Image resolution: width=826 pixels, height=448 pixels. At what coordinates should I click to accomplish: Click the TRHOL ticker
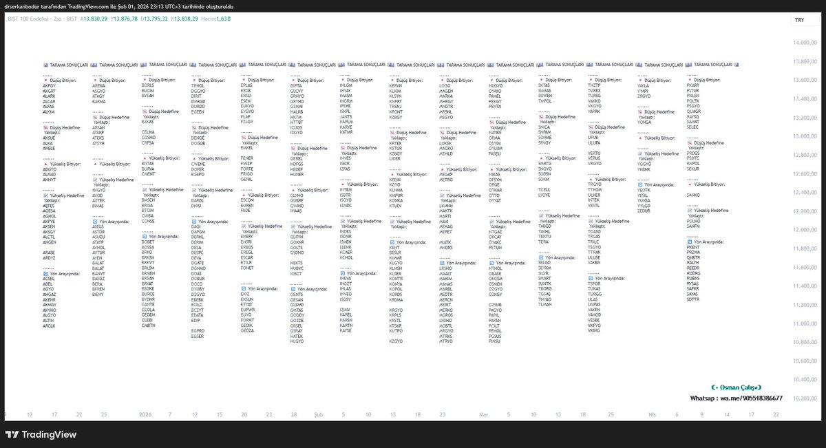(x=198, y=85)
